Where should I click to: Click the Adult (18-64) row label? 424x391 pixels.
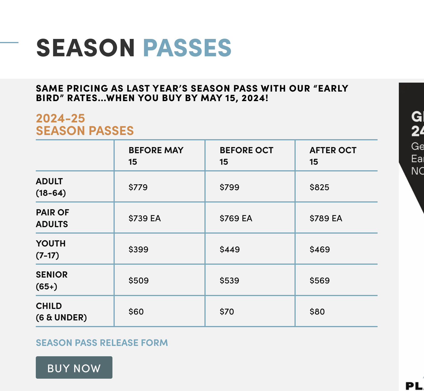coord(51,187)
